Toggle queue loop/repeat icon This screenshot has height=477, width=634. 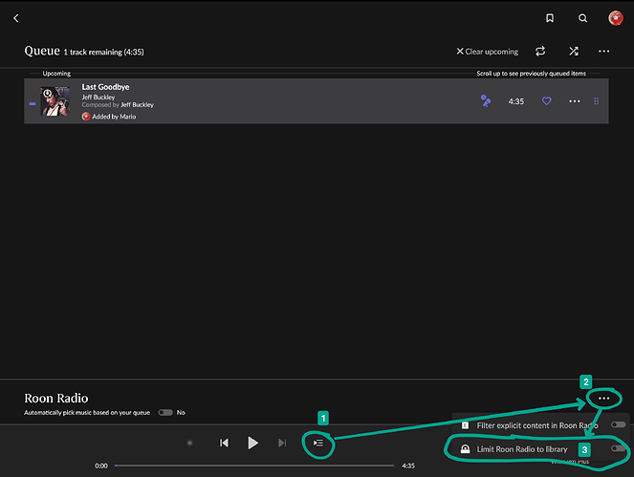coord(540,52)
